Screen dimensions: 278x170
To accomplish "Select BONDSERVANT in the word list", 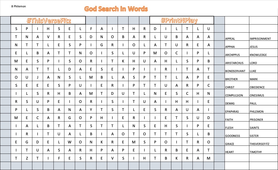I will coord(235,71).
